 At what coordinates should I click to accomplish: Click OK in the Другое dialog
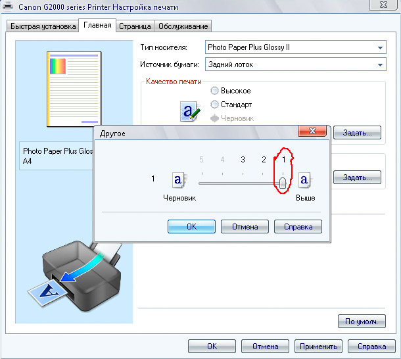(x=191, y=227)
